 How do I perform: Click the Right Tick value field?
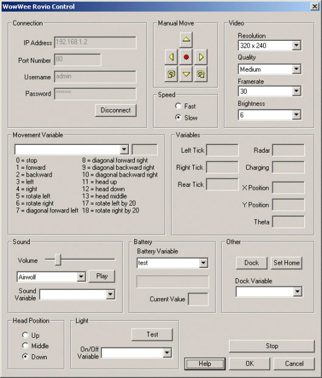222,167
